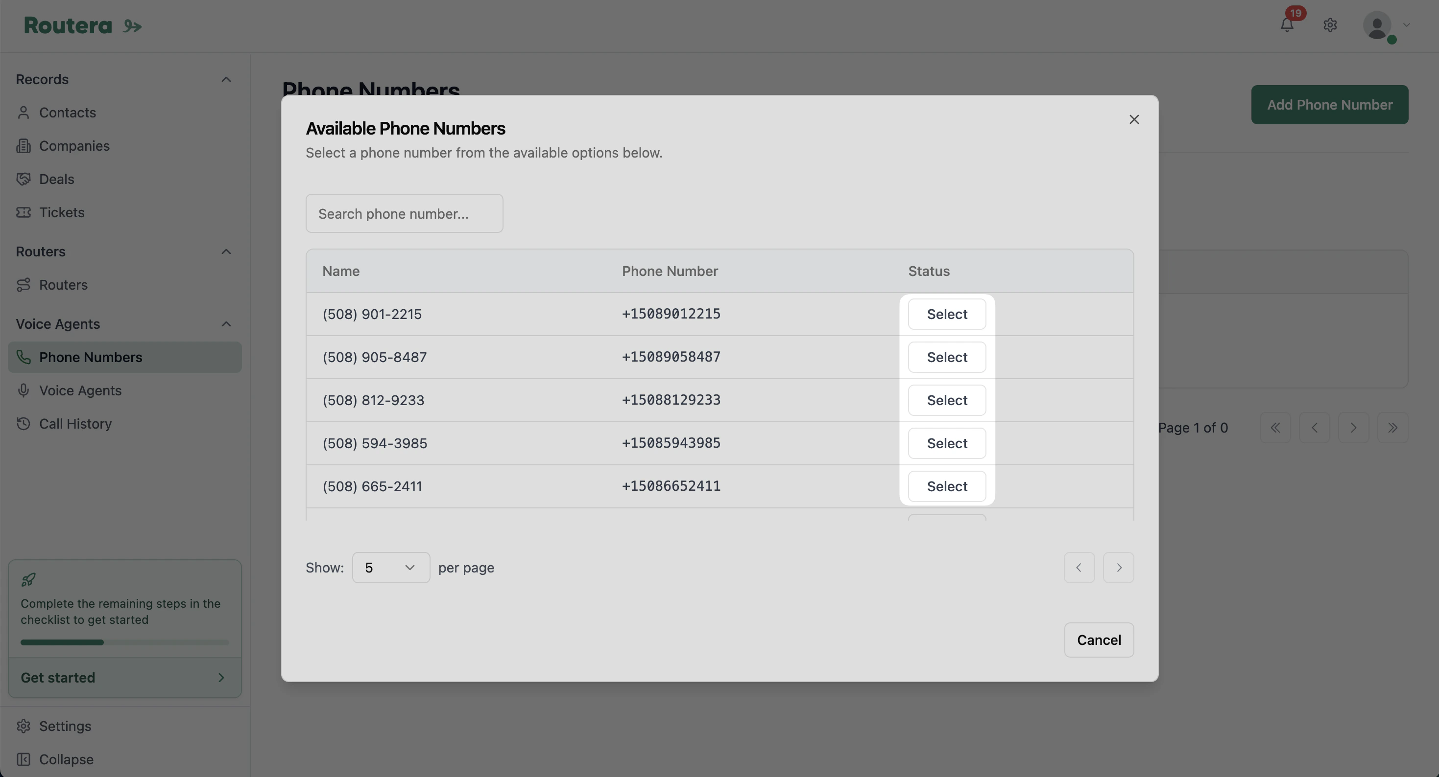Go to previous page in background table

coord(1315,428)
